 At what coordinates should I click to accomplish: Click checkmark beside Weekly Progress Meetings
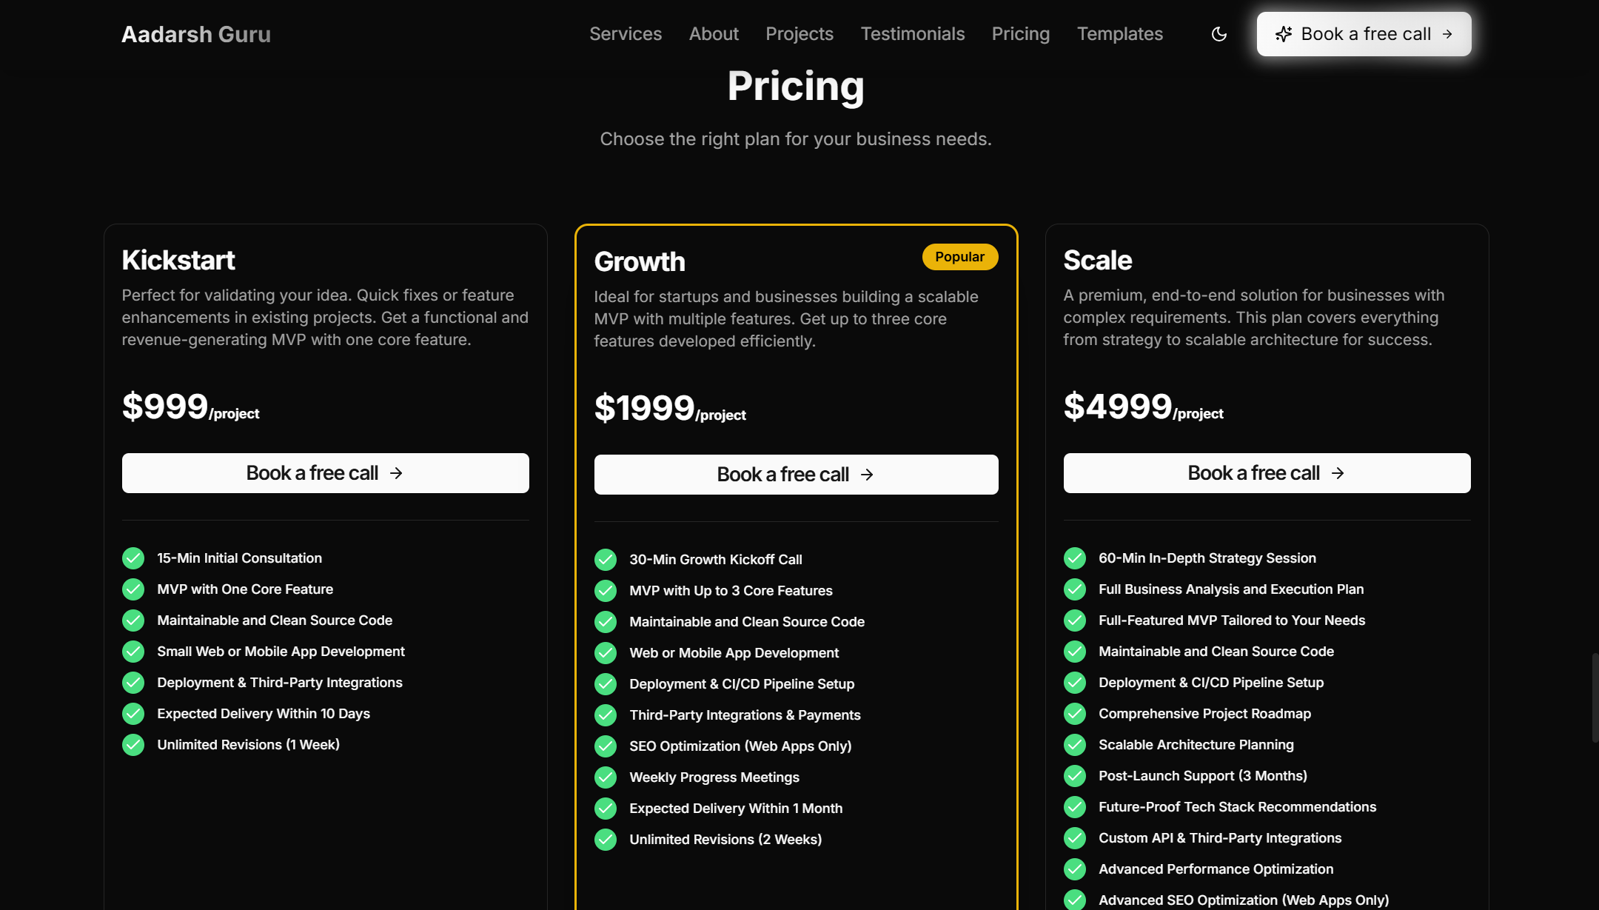606,777
